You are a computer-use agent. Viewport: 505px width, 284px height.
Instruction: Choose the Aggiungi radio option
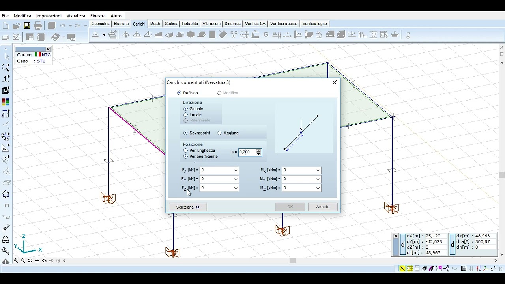(220, 133)
